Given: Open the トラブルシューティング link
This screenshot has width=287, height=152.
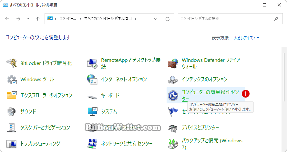Looking at the screenshot, I should 40,144.
